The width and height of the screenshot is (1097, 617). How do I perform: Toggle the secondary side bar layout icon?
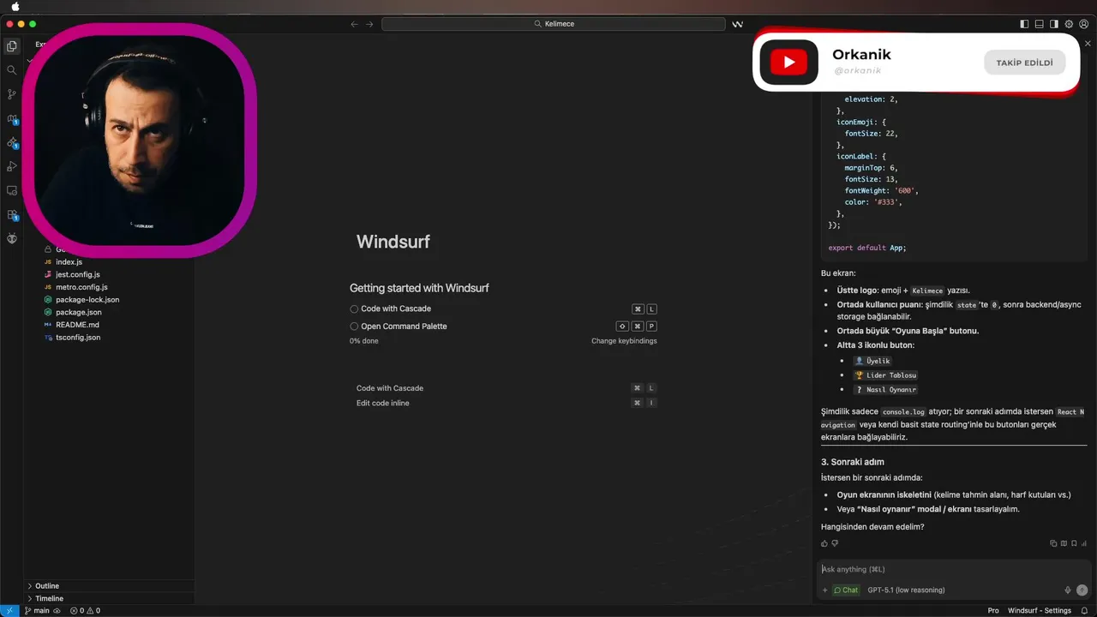pos(1053,24)
